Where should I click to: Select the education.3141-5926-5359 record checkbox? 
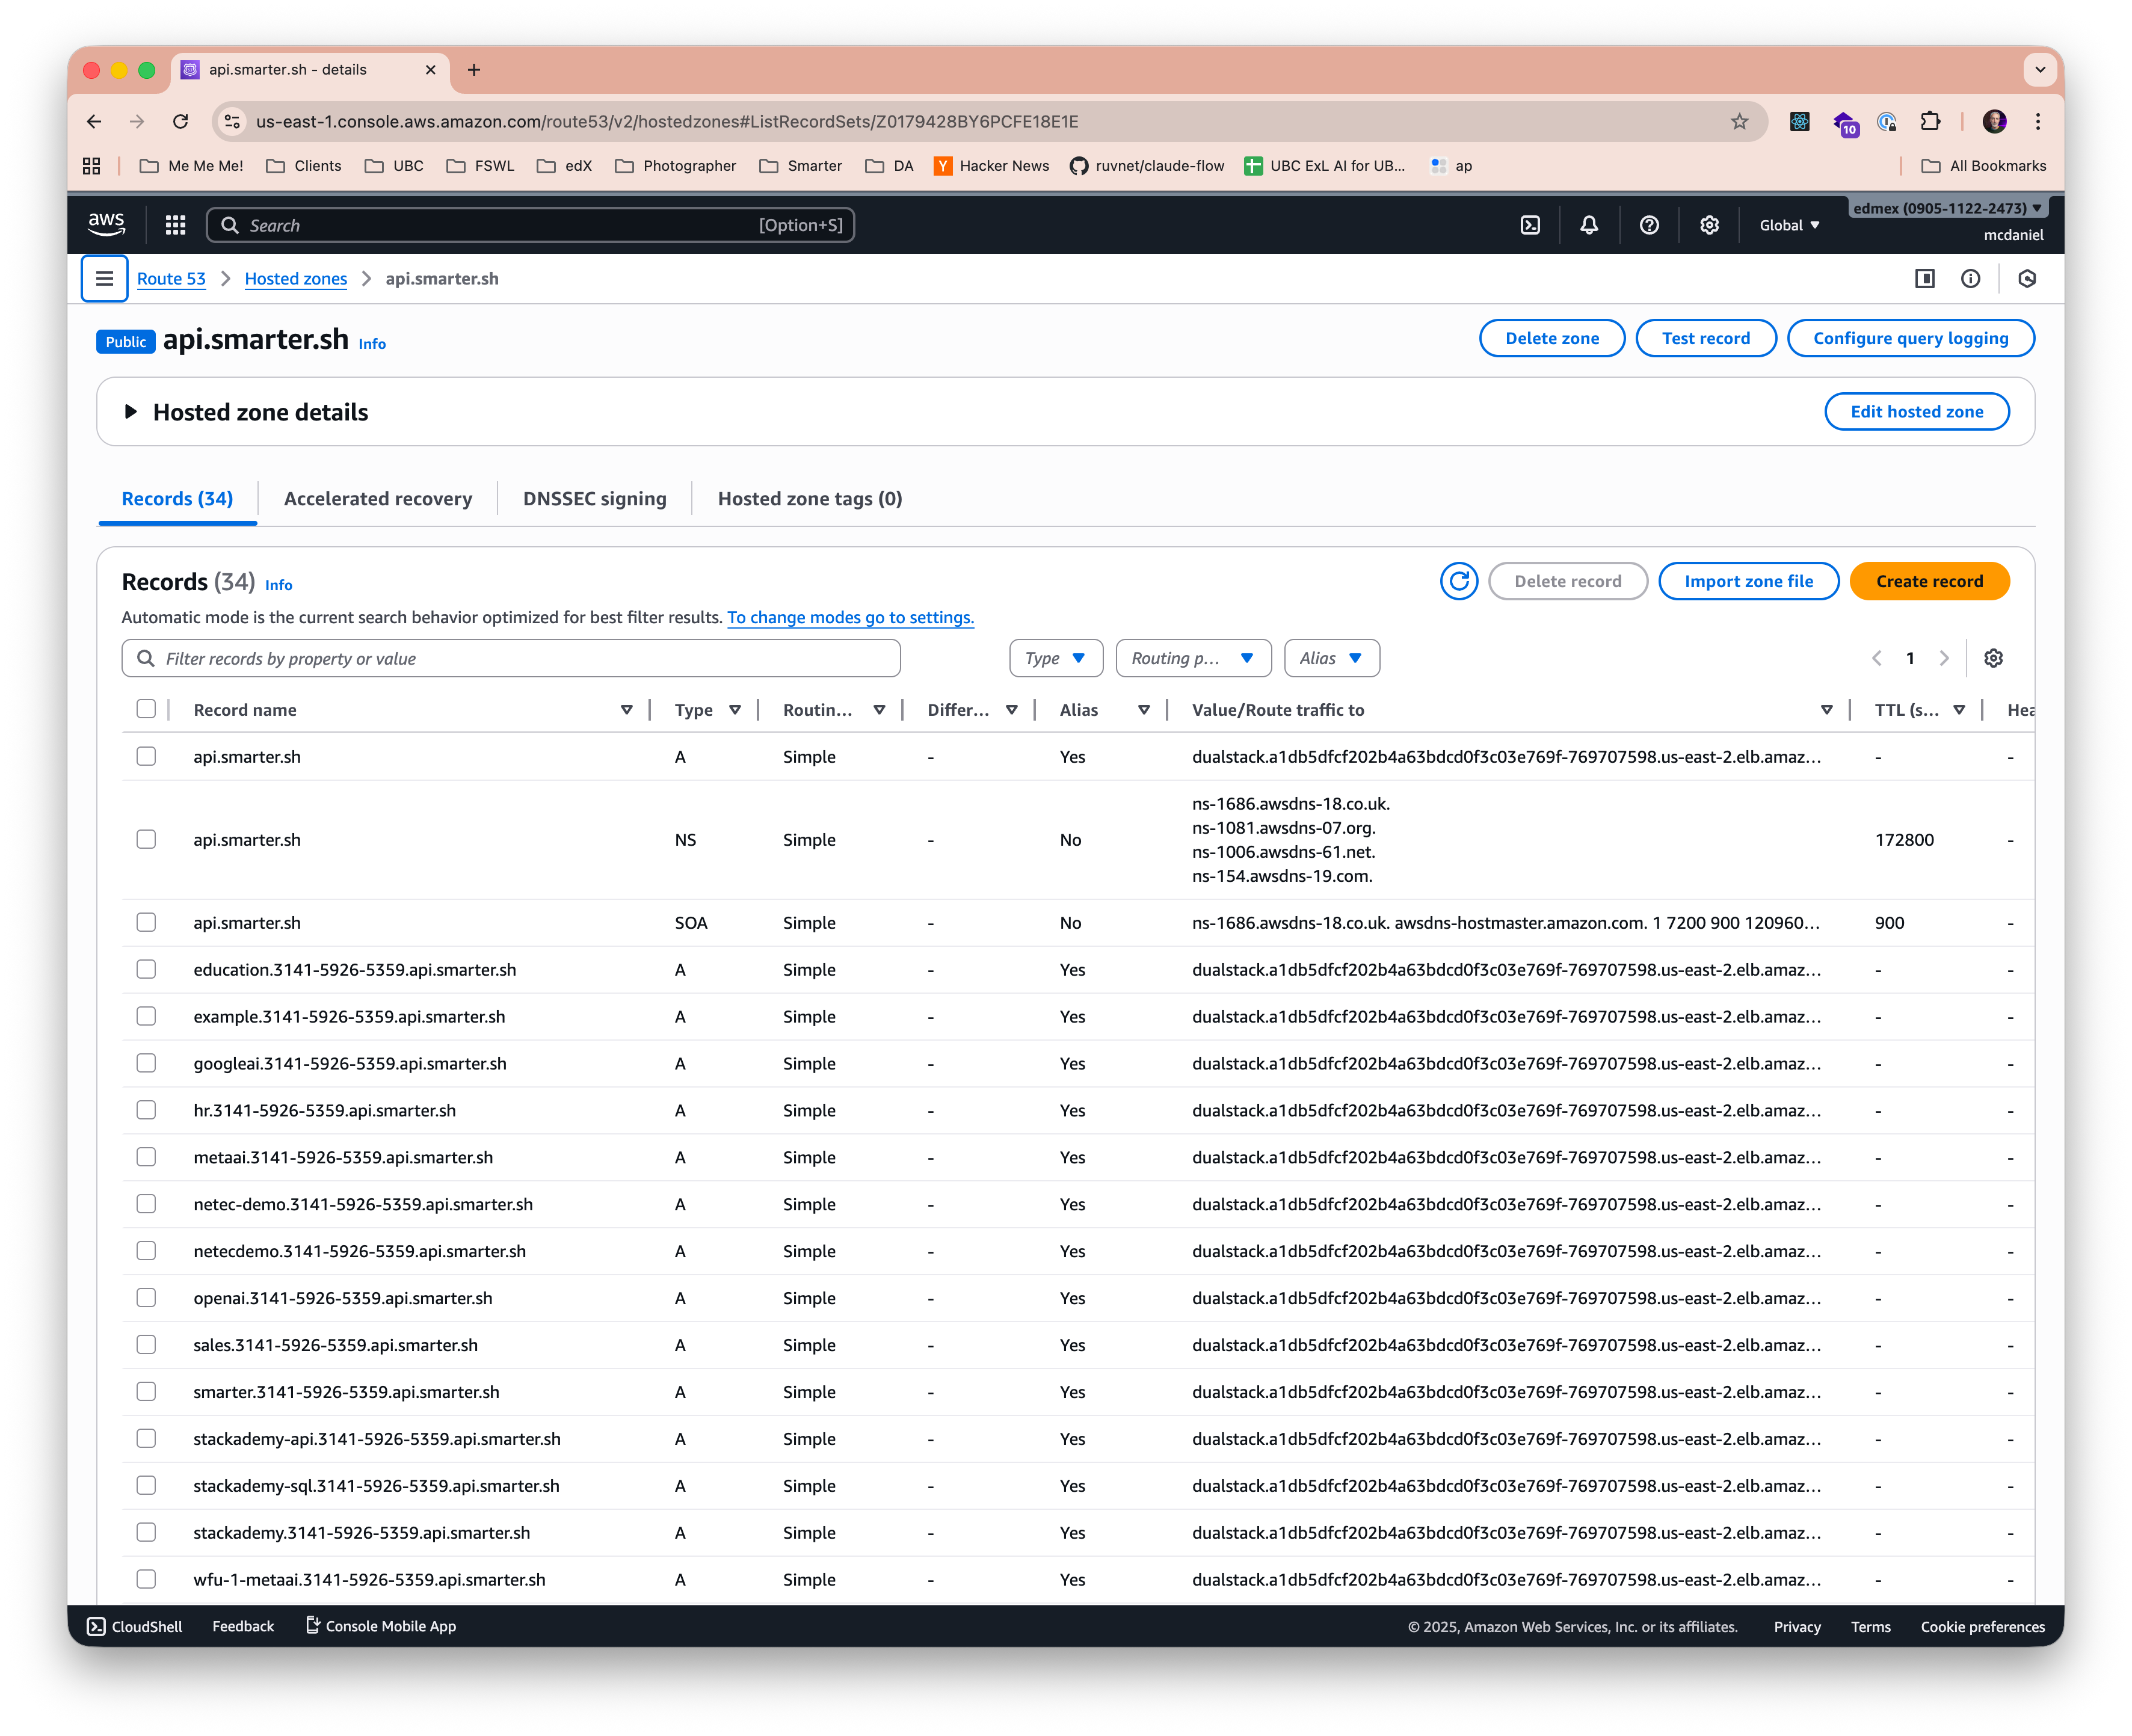click(146, 969)
